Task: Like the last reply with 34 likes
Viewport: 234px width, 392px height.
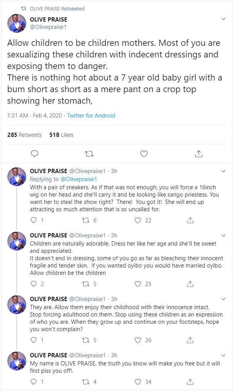Action: pos(138,382)
